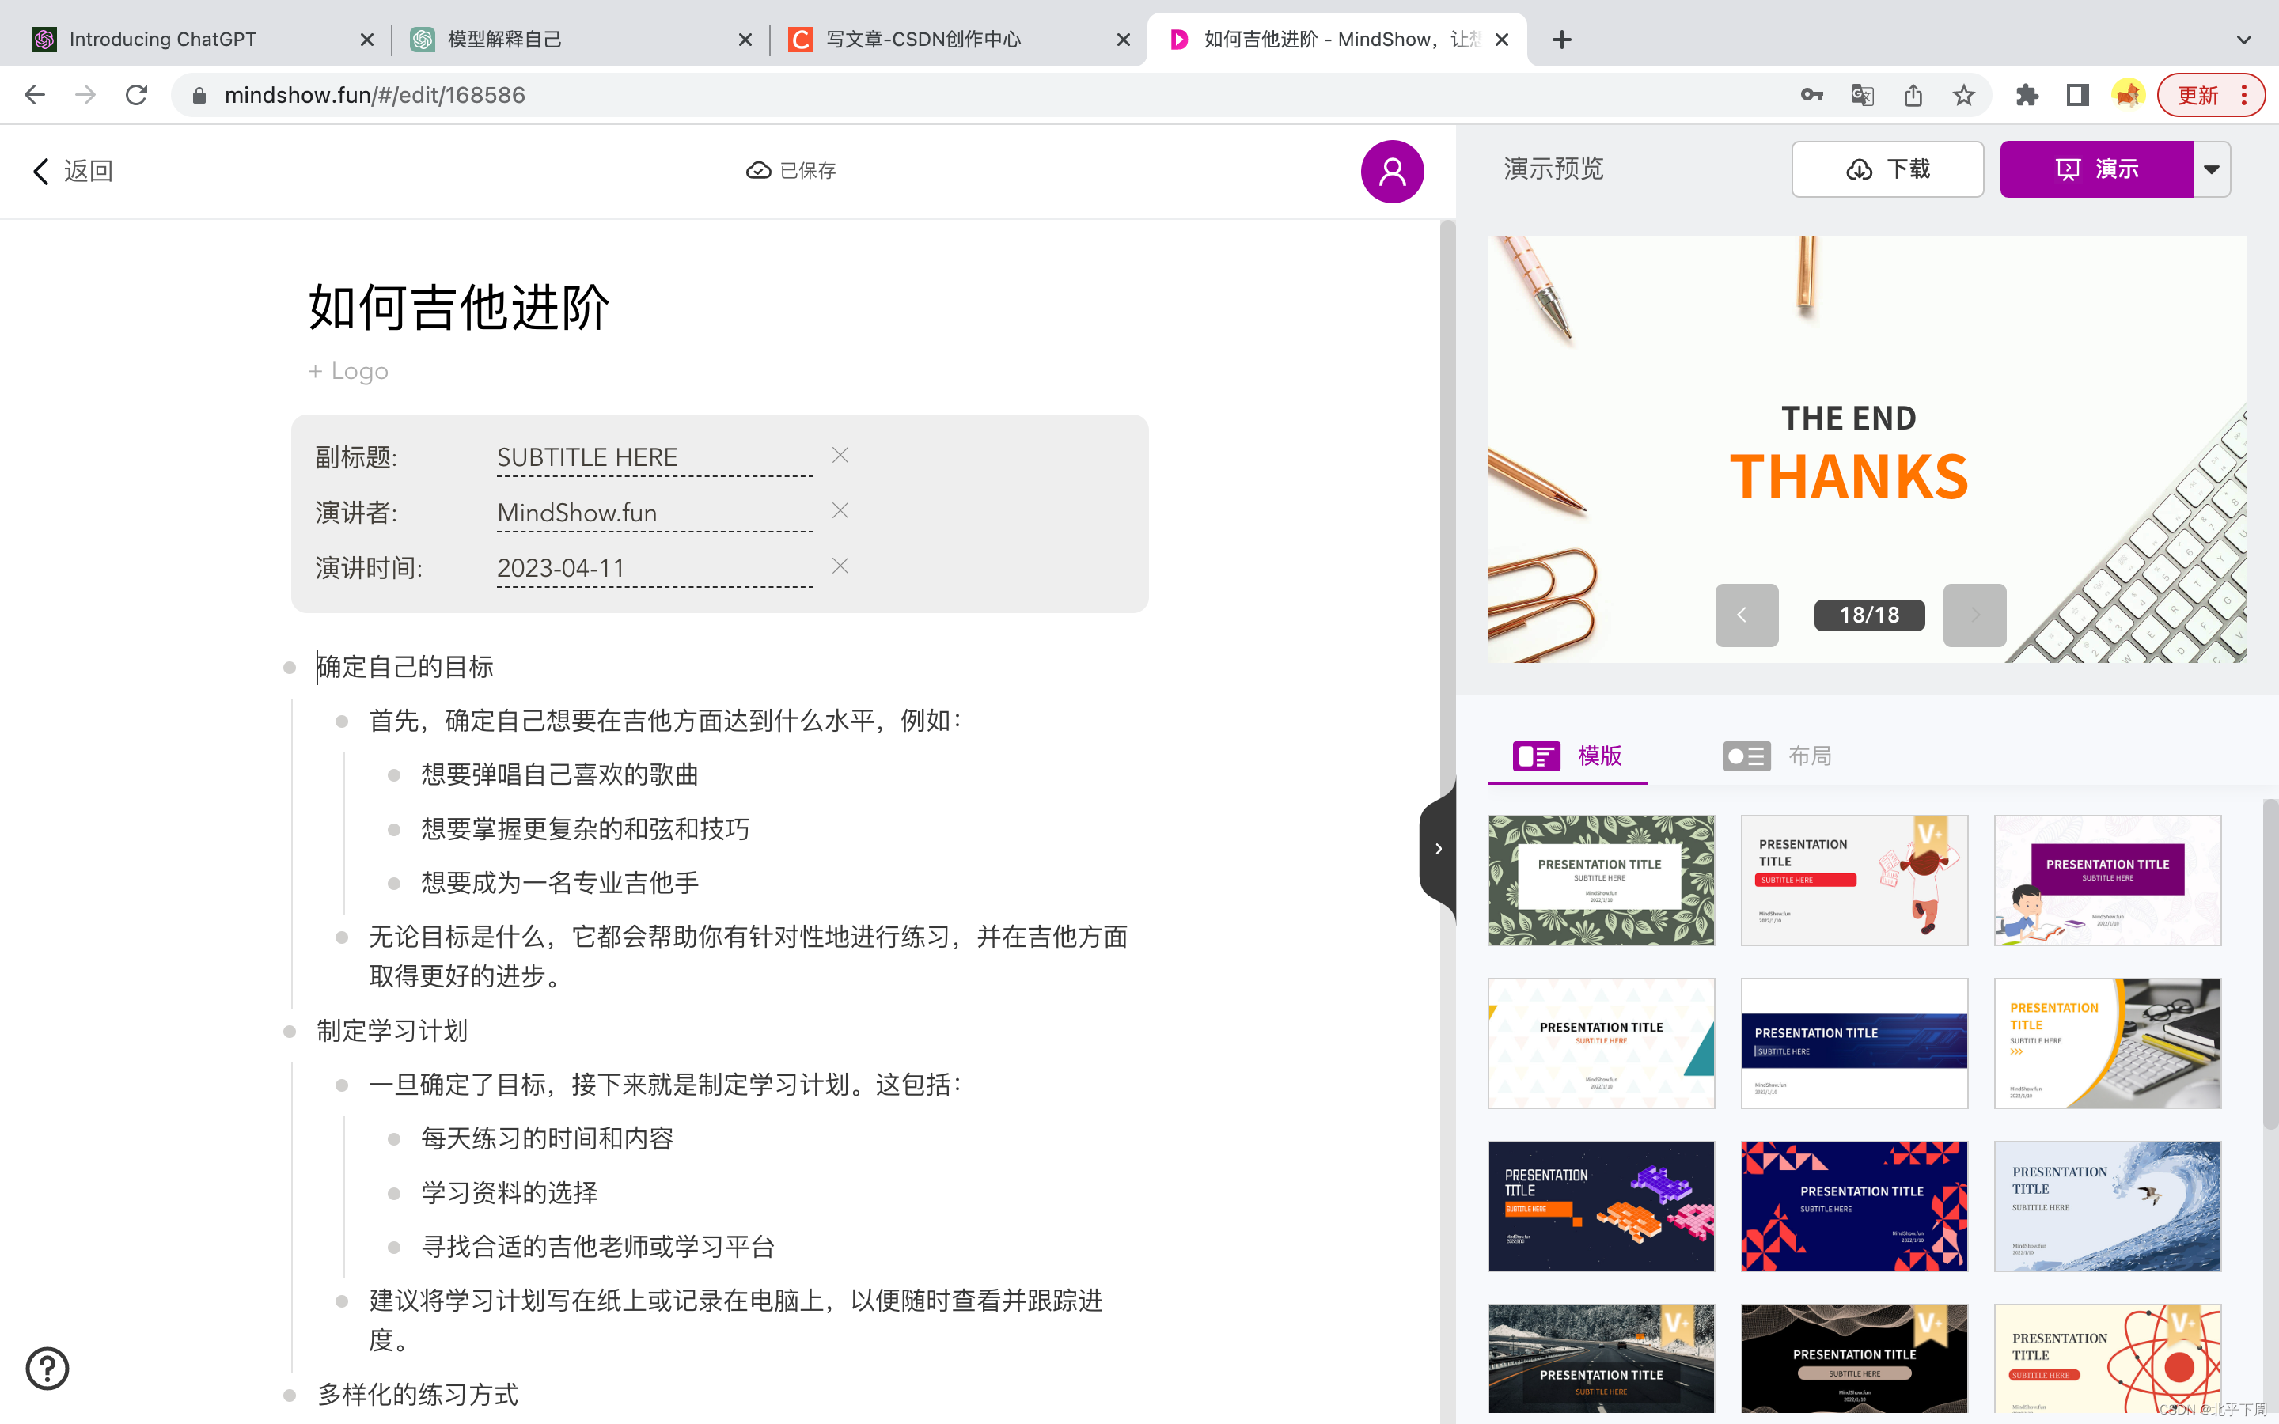Bookmark this page with the star icon
Viewport: 2279px width, 1424px height.
(x=1963, y=95)
